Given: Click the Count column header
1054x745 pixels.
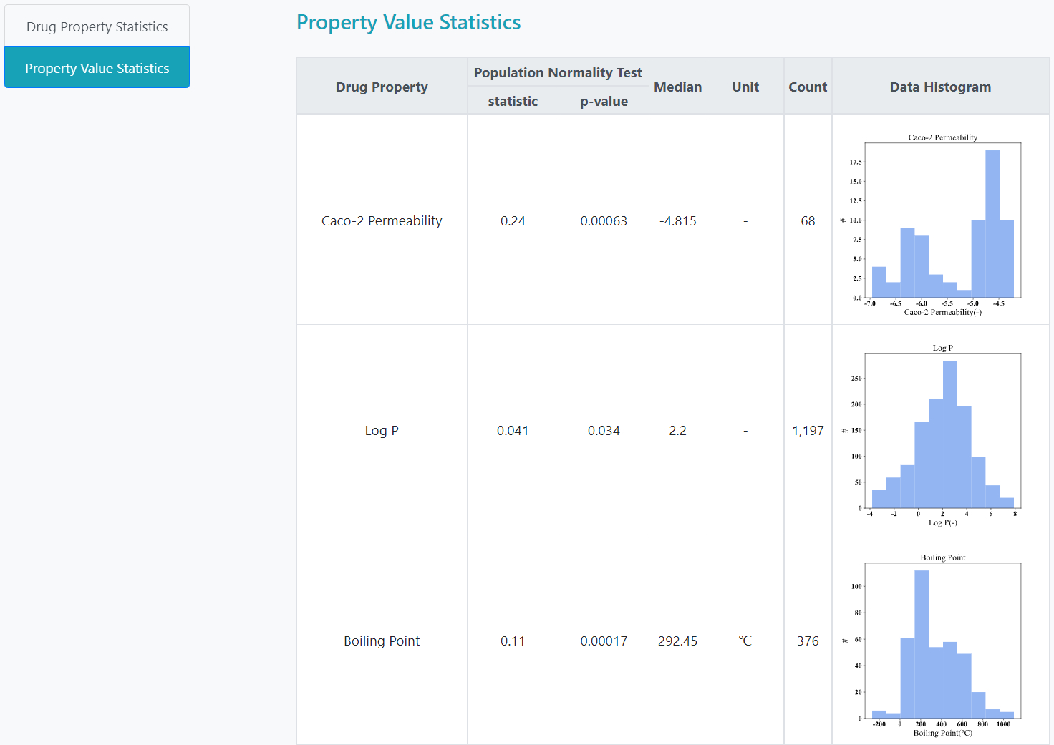Looking at the screenshot, I should tap(808, 87).
